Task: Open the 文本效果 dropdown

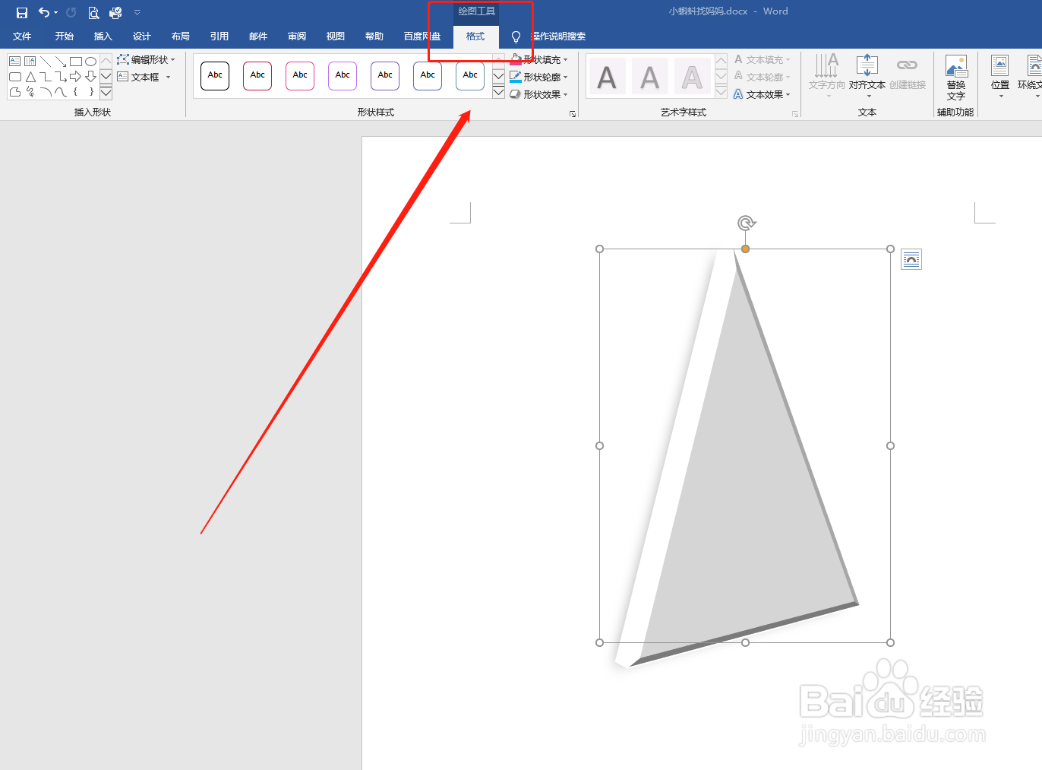Action: click(x=762, y=94)
